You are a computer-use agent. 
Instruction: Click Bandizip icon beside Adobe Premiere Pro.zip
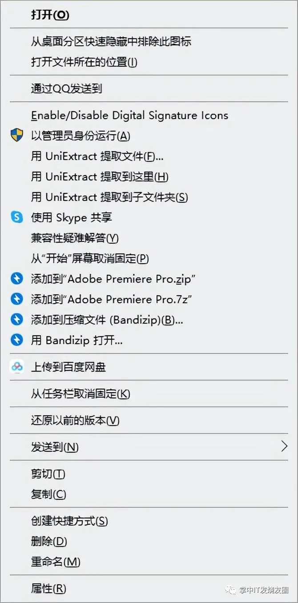coord(16,279)
